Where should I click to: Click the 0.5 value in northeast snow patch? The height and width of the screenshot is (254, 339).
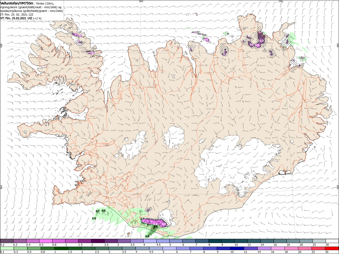262,41
